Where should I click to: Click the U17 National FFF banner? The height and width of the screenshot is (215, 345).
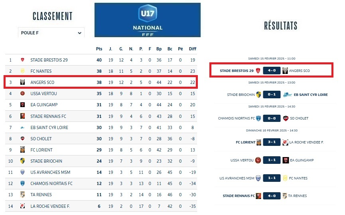pos(147,20)
